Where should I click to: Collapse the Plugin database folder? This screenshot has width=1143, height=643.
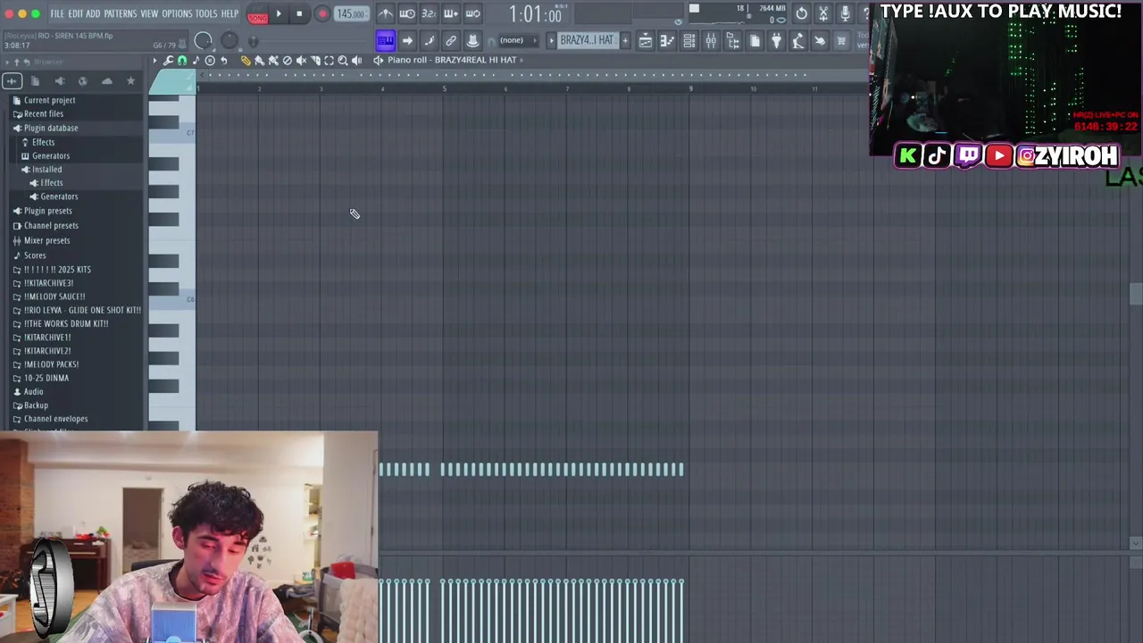pos(50,128)
